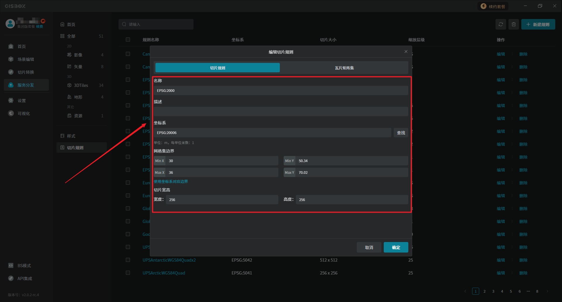562x302 pixels.
Task: Open the tile conversion sidebar item
Action: (25, 72)
